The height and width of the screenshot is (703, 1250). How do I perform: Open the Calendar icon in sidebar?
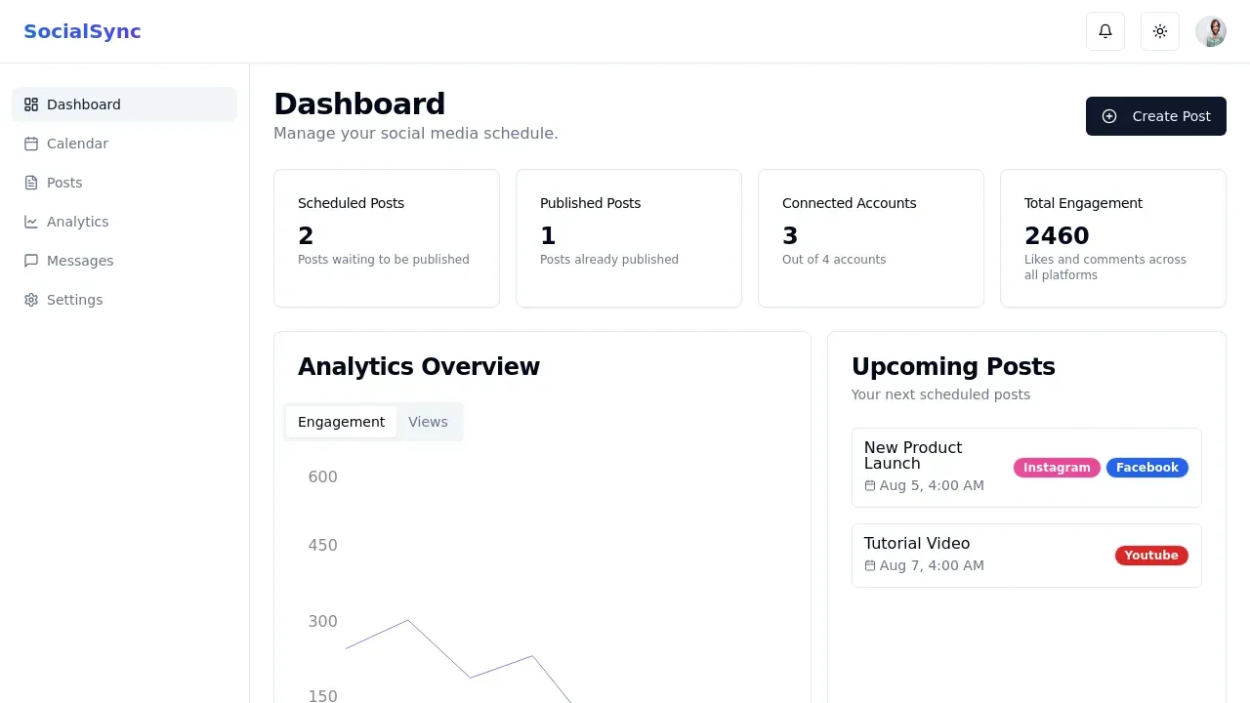(30, 144)
